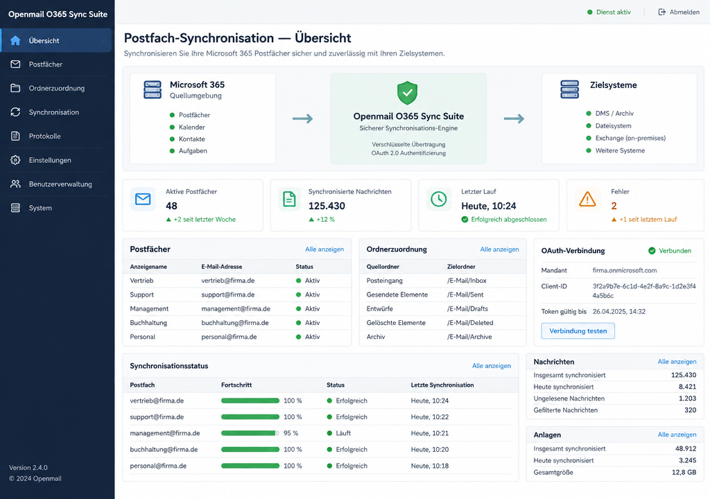Screen dimensions: 710x499
Task: Click the green shield checkmark icon
Action: click(x=407, y=93)
